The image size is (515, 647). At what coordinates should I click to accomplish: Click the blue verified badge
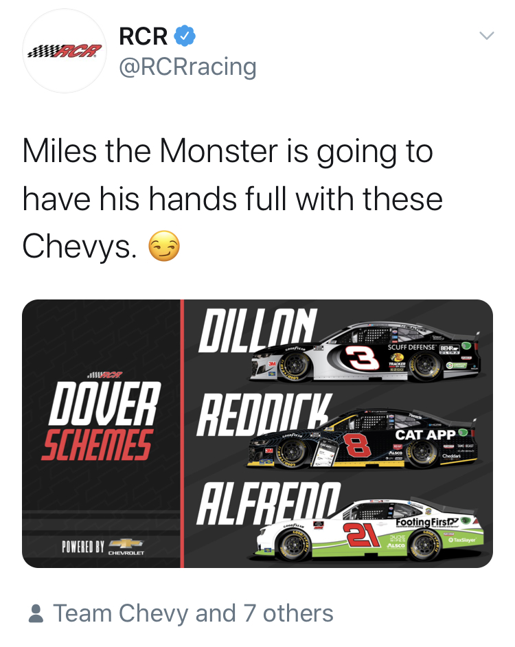tap(185, 36)
